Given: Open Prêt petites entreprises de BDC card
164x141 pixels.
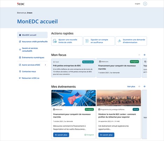Looking at the screenshot, I should tap(73, 68).
